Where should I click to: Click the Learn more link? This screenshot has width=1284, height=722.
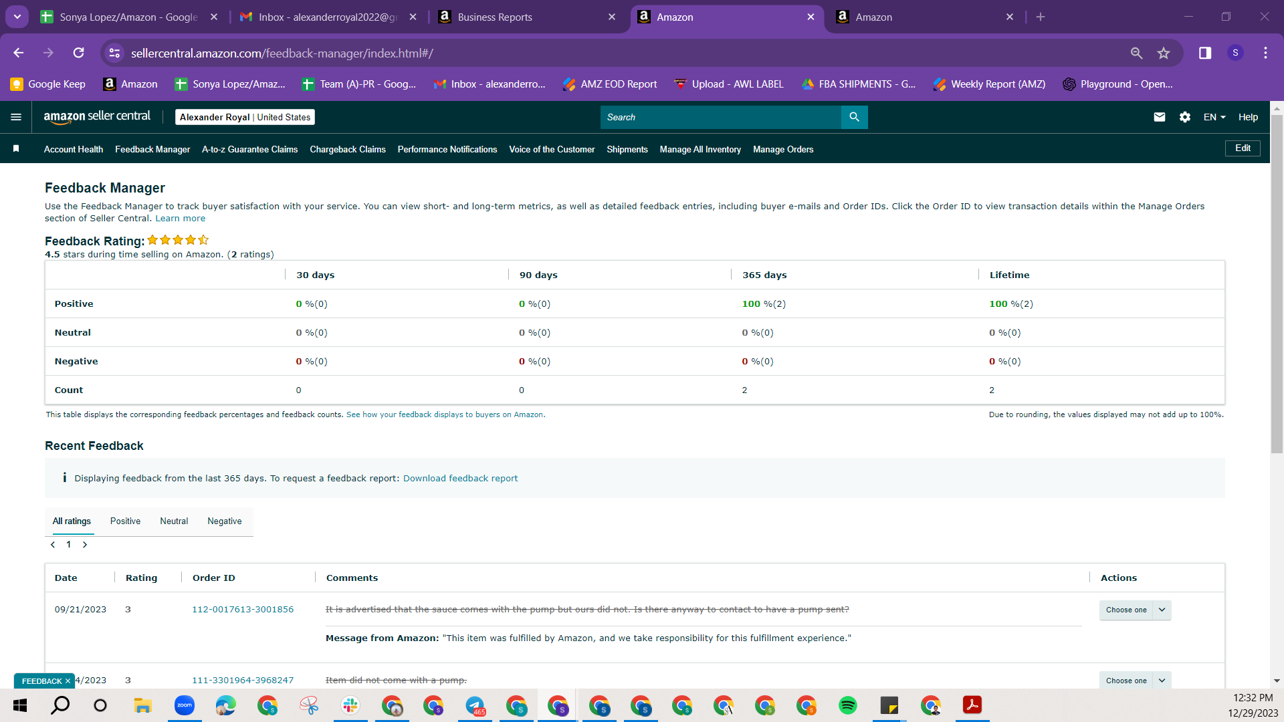181,219
